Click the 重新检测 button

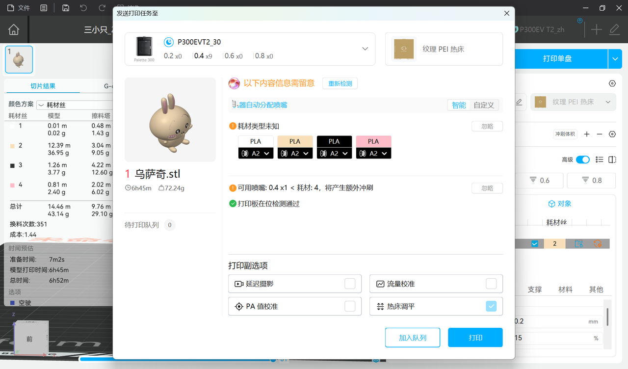click(340, 83)
